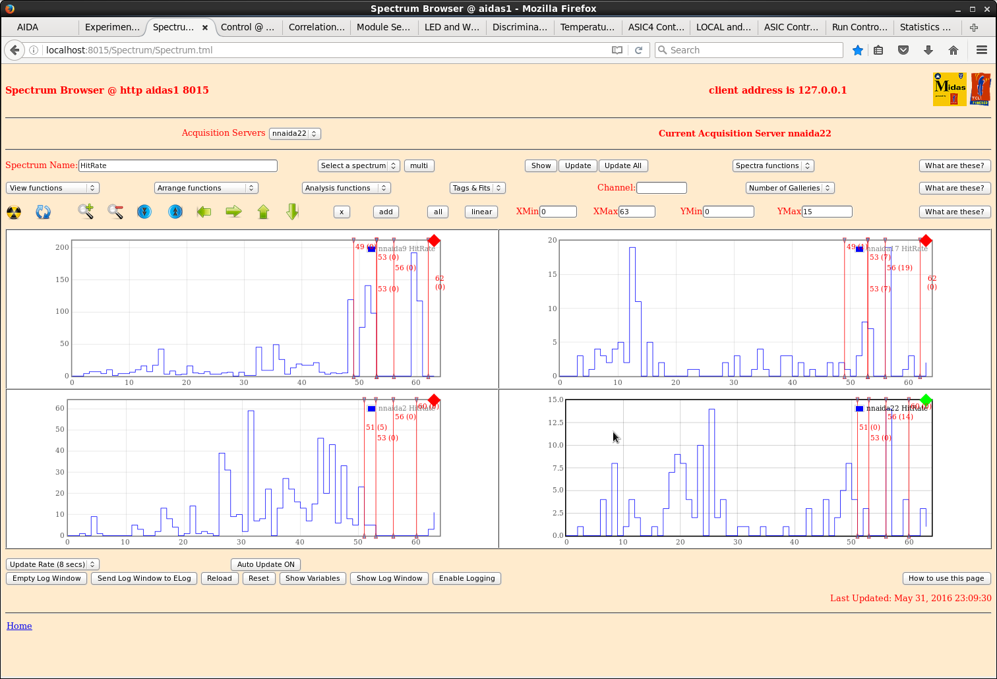Click the YMax input field
This screenshot has height=679, width=997.
pos(827,212)
